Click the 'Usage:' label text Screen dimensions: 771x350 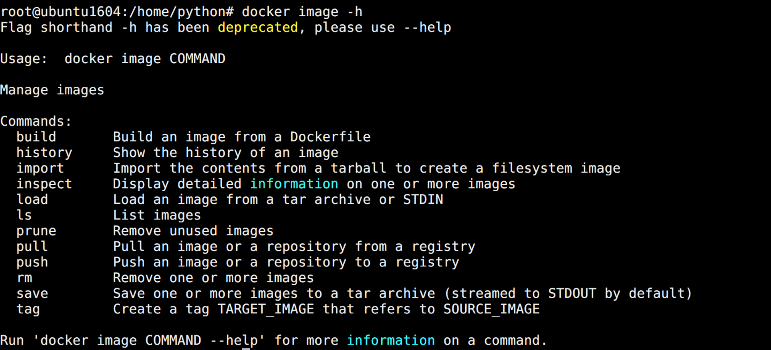[x=24, y=59]
